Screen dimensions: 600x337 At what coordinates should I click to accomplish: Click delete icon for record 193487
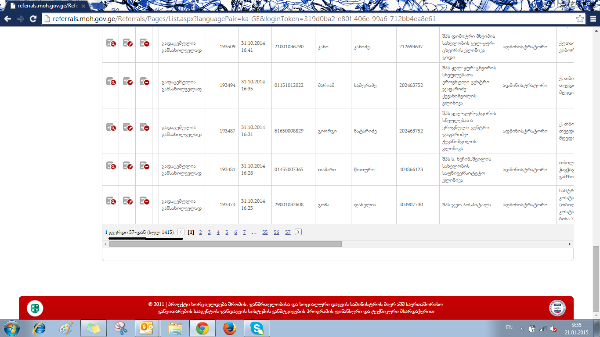click(144, 127)
